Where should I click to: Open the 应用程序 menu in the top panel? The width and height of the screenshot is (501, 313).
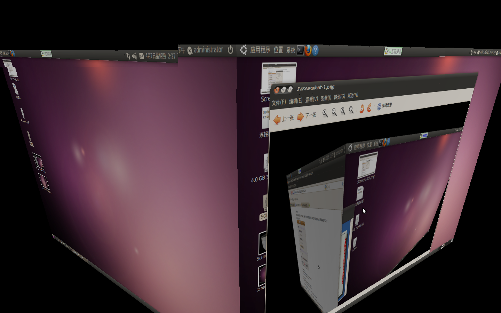point(260,50)
